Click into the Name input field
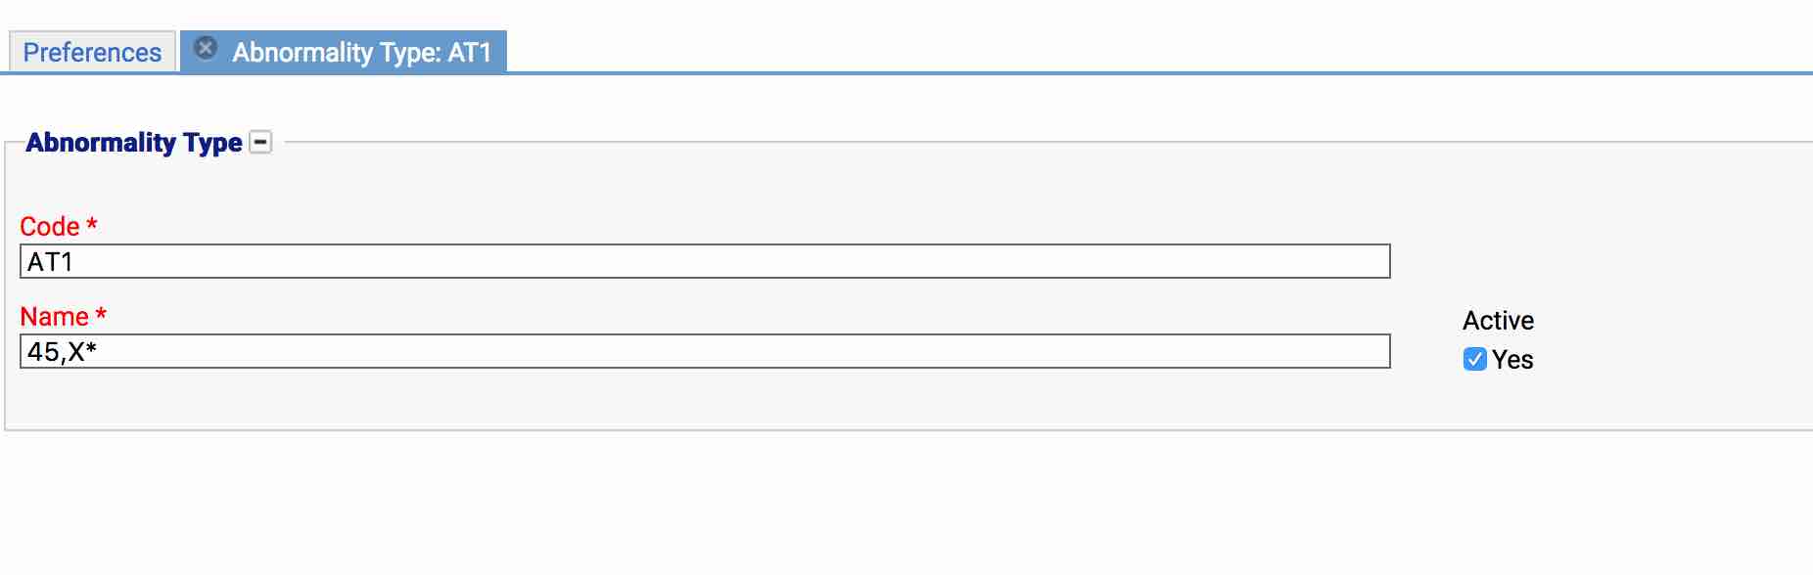The width and height of the screenshot is (1813, 575). coord(705,352)
